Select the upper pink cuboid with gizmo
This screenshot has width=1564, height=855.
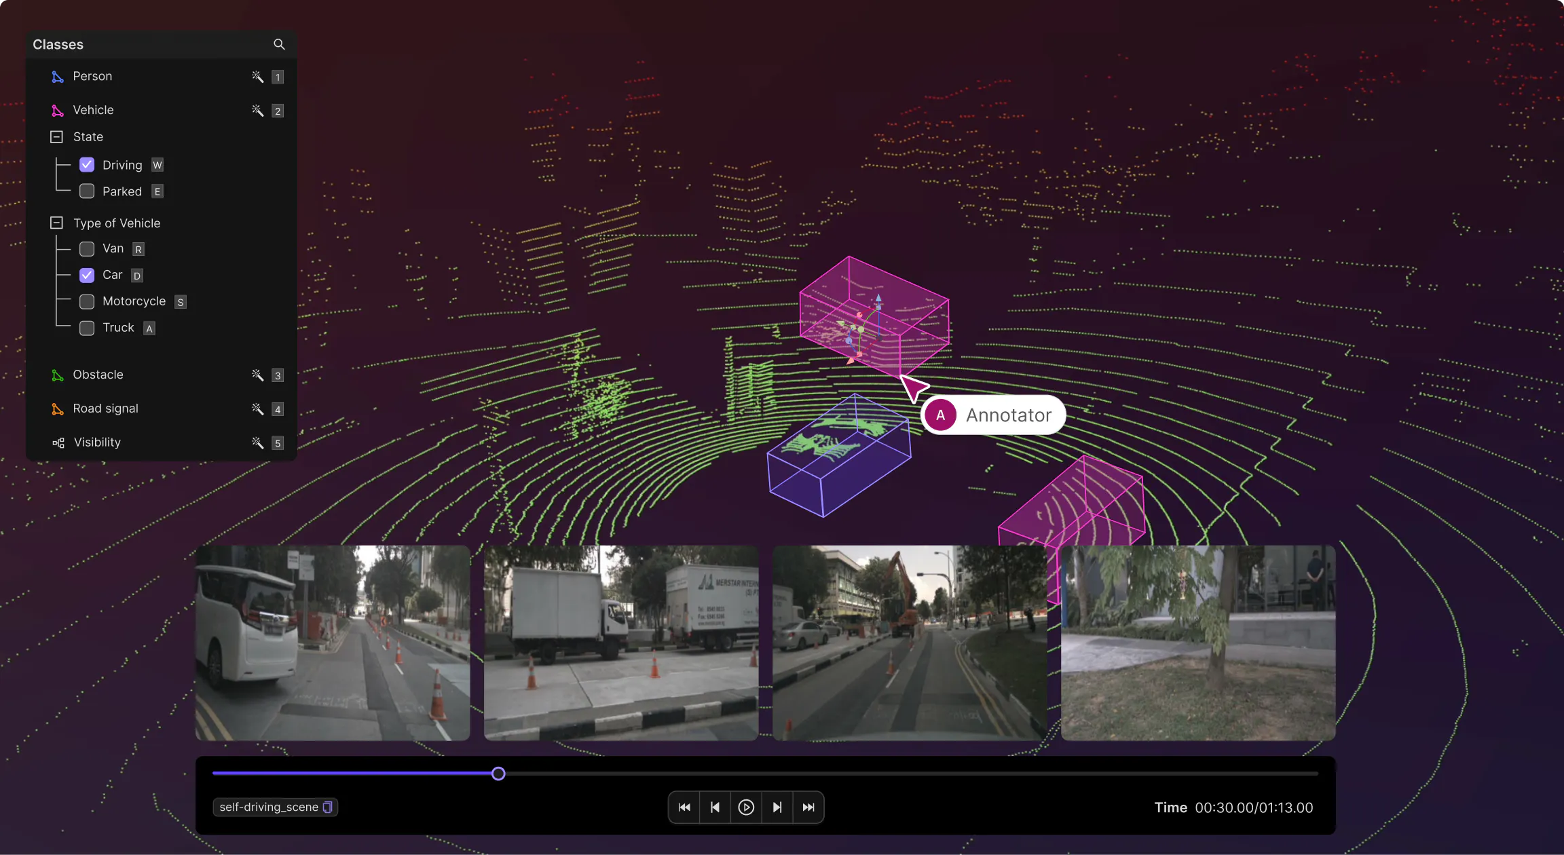(874, 316)
